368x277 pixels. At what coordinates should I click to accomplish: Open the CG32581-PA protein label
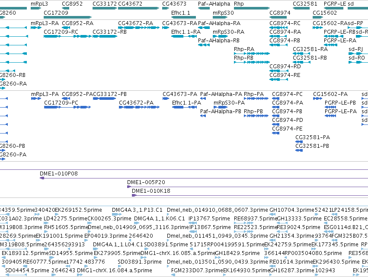point(313,137)
